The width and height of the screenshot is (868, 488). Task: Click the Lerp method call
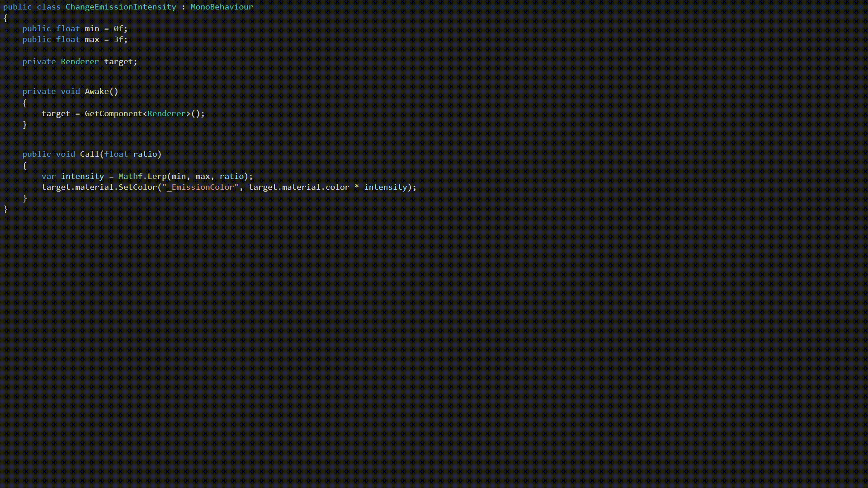pyautogui.click(x=157, y=176)
